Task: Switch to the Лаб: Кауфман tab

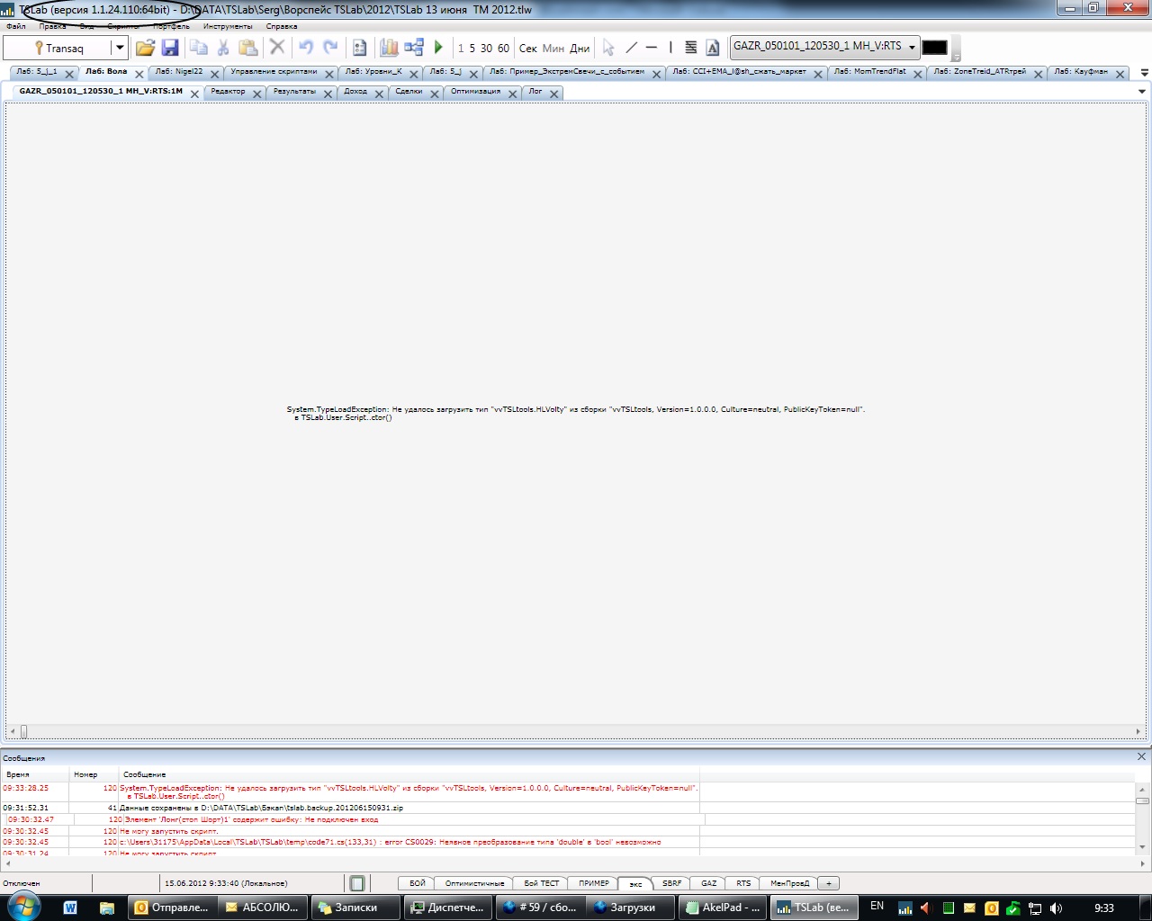Action: tap(1081, 72)
